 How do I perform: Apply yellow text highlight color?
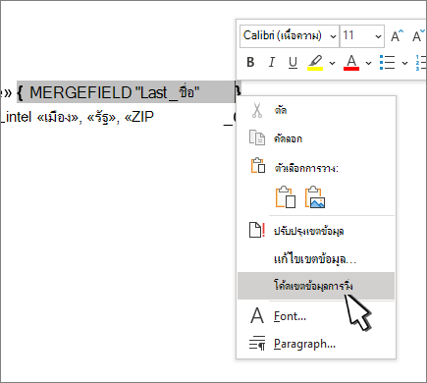coord(315,62)
